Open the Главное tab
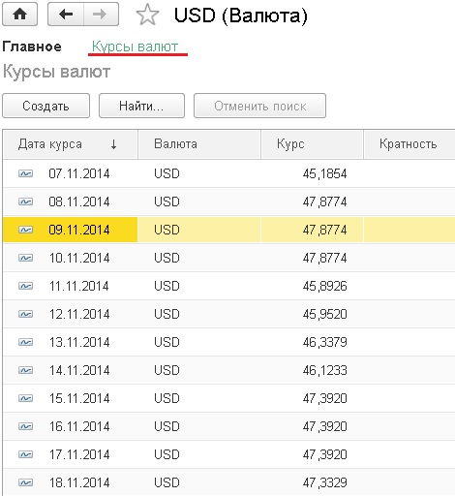 (32, 46)
